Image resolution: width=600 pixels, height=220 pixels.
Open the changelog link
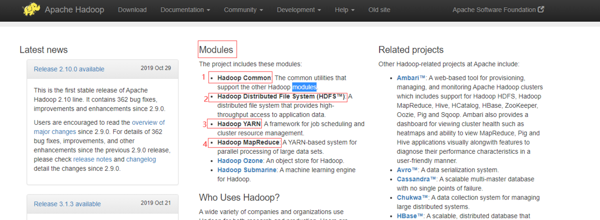tap(141, 159)
